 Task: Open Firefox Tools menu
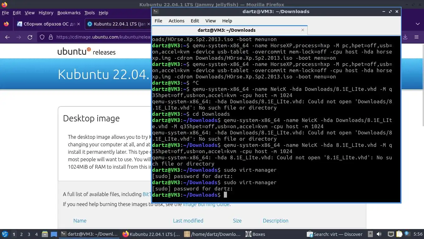(89, 13)
